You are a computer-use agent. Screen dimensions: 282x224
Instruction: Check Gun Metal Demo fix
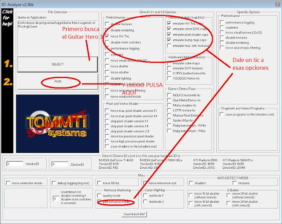169,100
